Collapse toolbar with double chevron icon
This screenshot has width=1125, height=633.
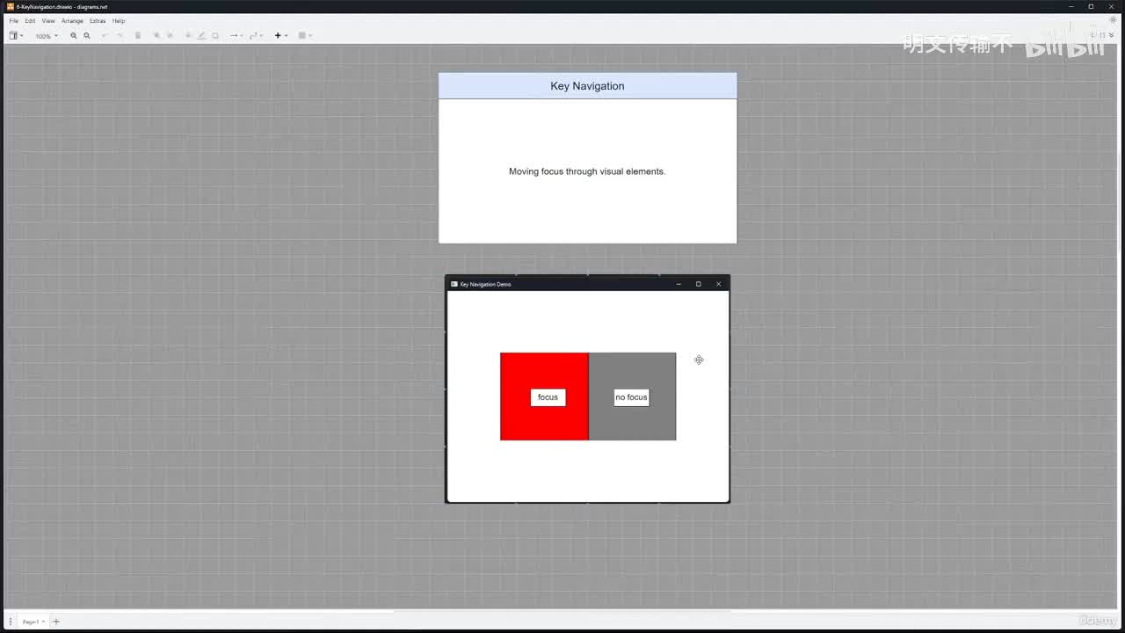(1112, 36)
